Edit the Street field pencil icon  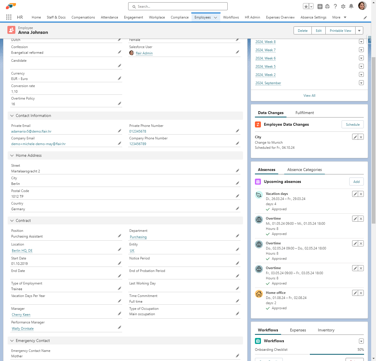[x=237, y=171]
